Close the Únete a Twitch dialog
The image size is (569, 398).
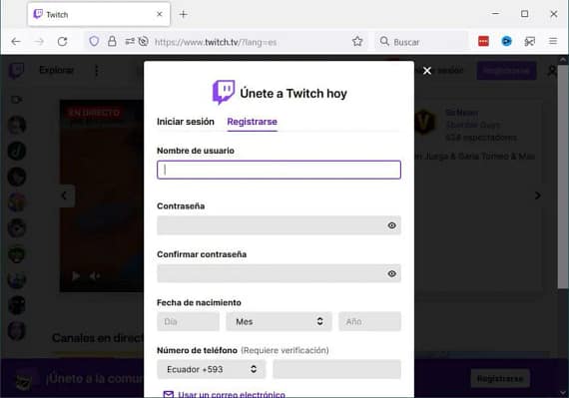pos(427,71)
